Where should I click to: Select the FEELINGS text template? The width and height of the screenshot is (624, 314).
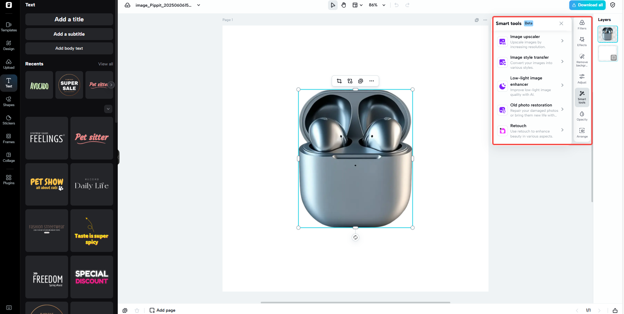[x=47, y=138]
